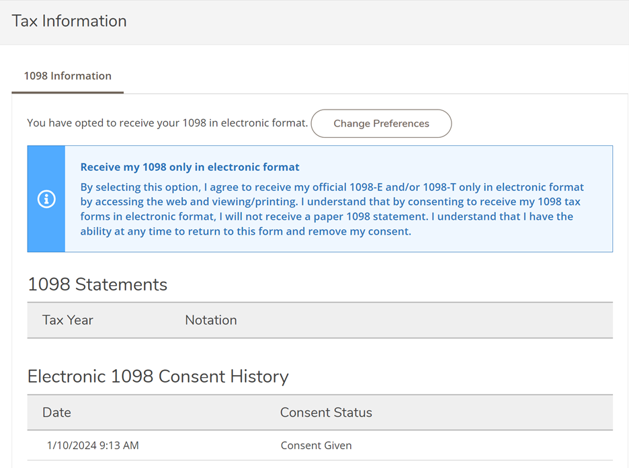Sort by the Tax Year column header
629x468 pixels.
point(68,320)
